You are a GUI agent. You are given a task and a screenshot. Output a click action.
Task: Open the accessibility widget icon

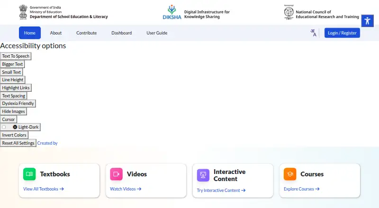[368, 21]
